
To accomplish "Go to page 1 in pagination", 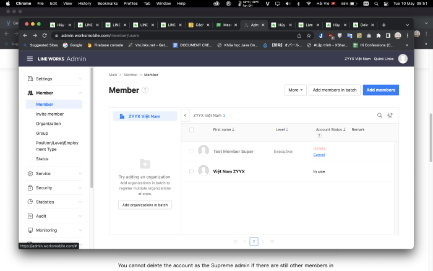I will 254,241.
